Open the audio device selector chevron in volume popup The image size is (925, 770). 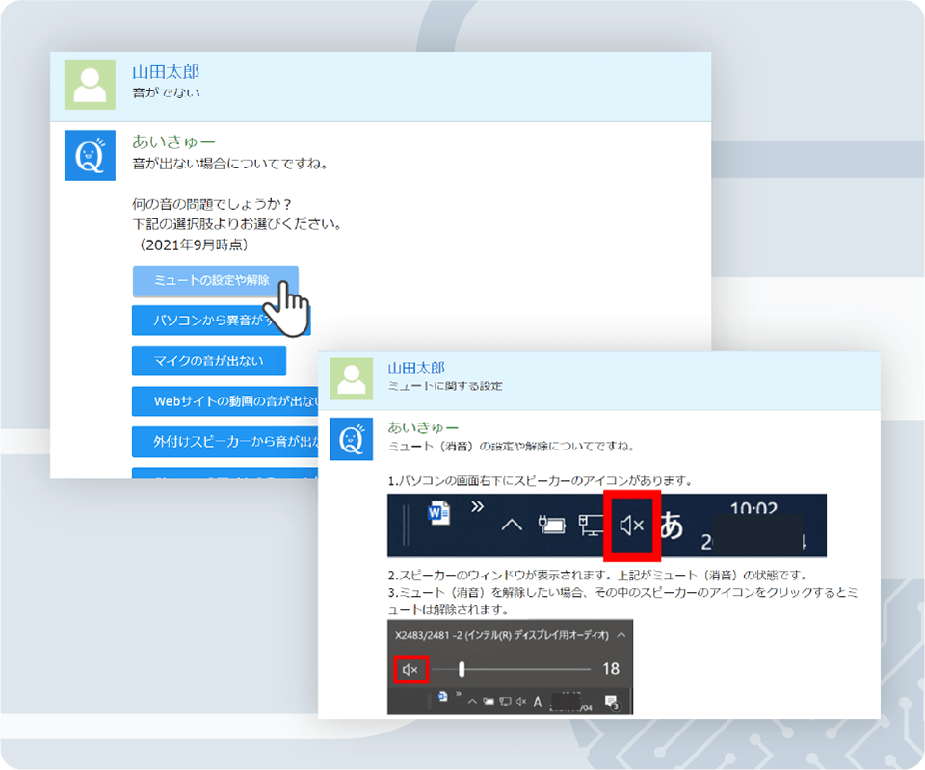click(620, 636)
